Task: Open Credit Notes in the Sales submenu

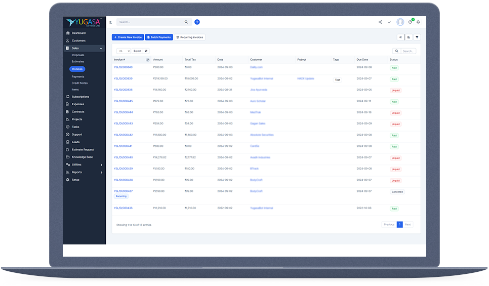Action: click(x=79, y=83)
